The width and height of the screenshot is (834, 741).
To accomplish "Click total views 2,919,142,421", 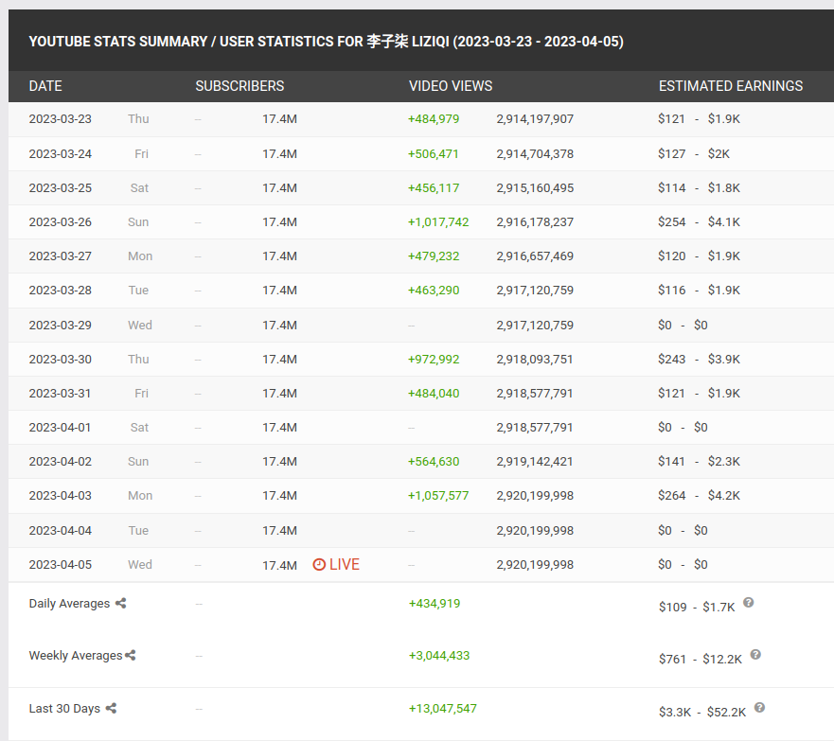I will [x=535, y=462].
